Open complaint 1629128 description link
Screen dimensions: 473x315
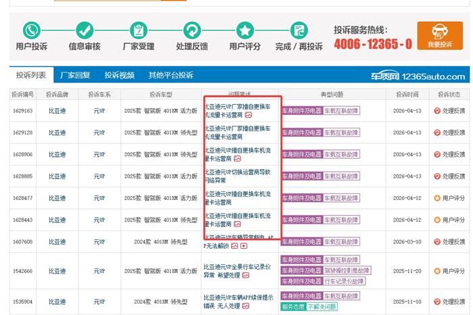click(x=237, y=132)
